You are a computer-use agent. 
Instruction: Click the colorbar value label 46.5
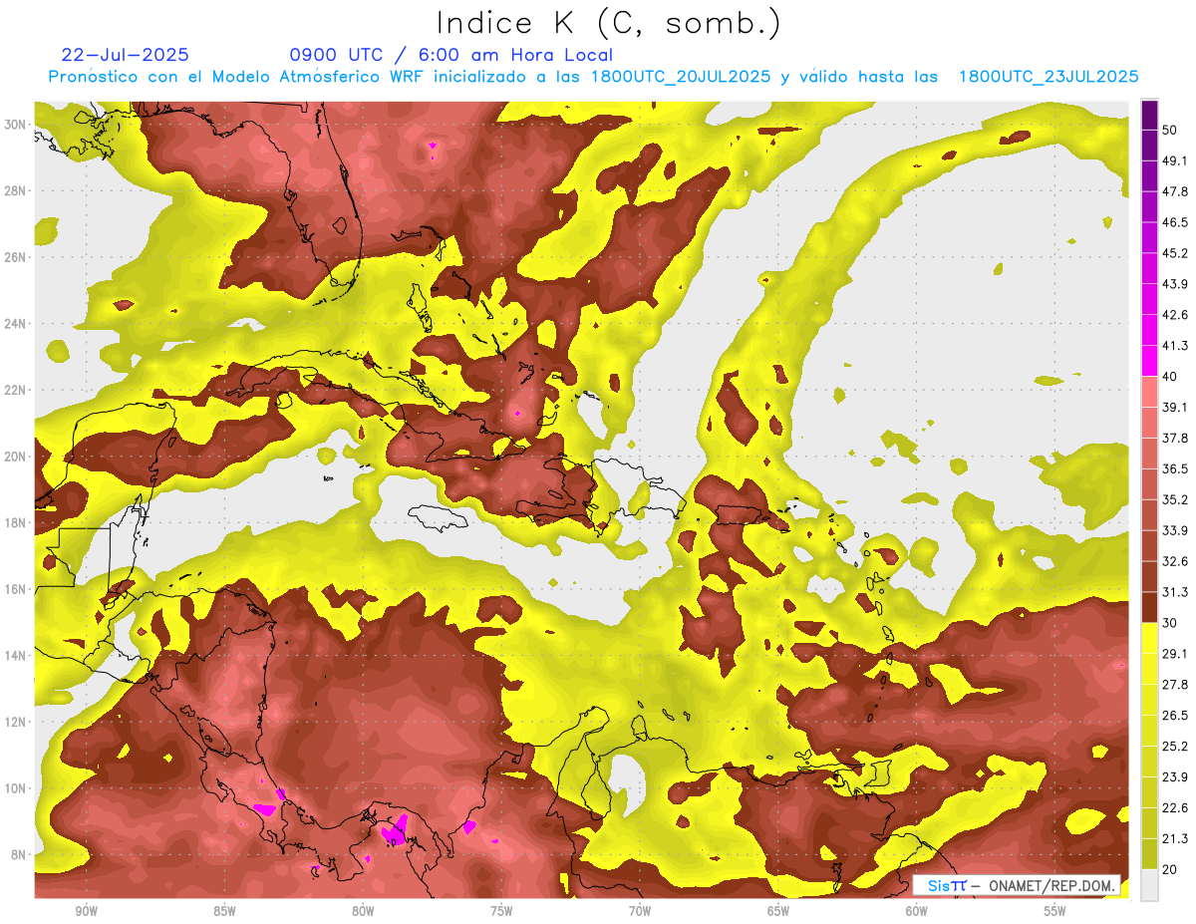(x=1173, y=221)
